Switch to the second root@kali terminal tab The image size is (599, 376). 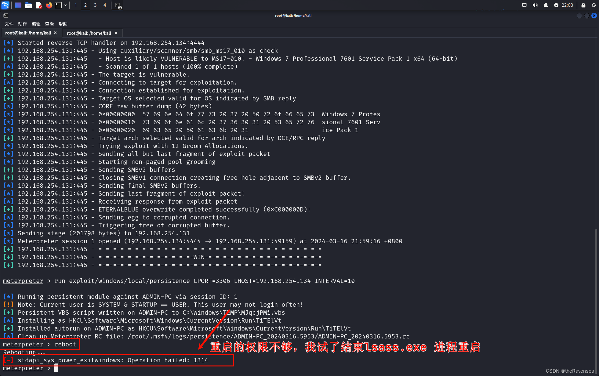89,33
